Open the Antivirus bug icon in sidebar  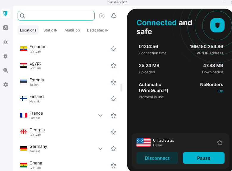(x=6, y=56)
